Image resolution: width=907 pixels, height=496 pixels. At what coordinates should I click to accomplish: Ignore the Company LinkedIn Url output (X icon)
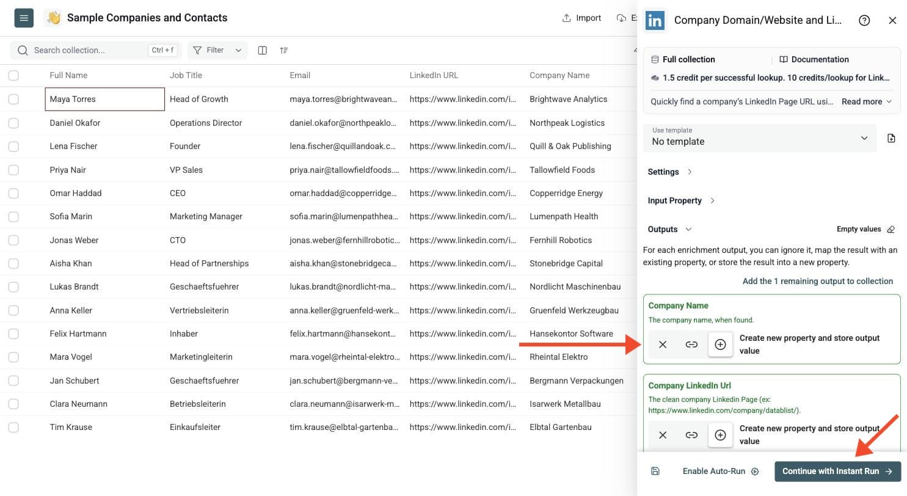tap(663, 435)
